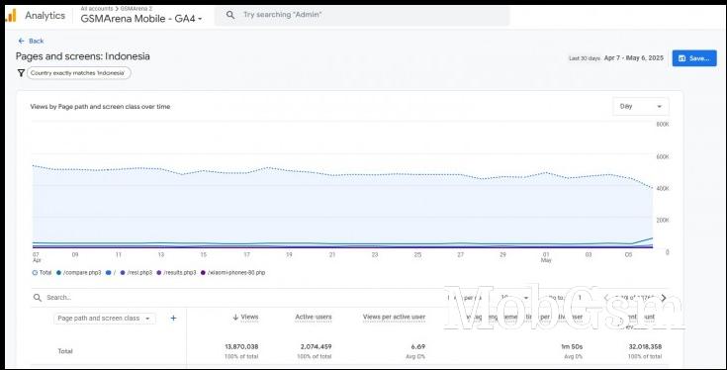
Task: Click the 600K y-axis label
Action: click(x=663, y=156)
